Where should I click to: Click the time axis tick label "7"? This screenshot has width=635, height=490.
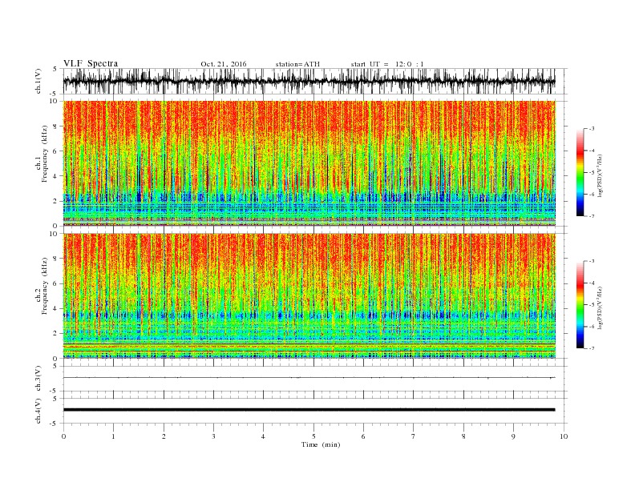pyautogui.click(x=414, y=436)
